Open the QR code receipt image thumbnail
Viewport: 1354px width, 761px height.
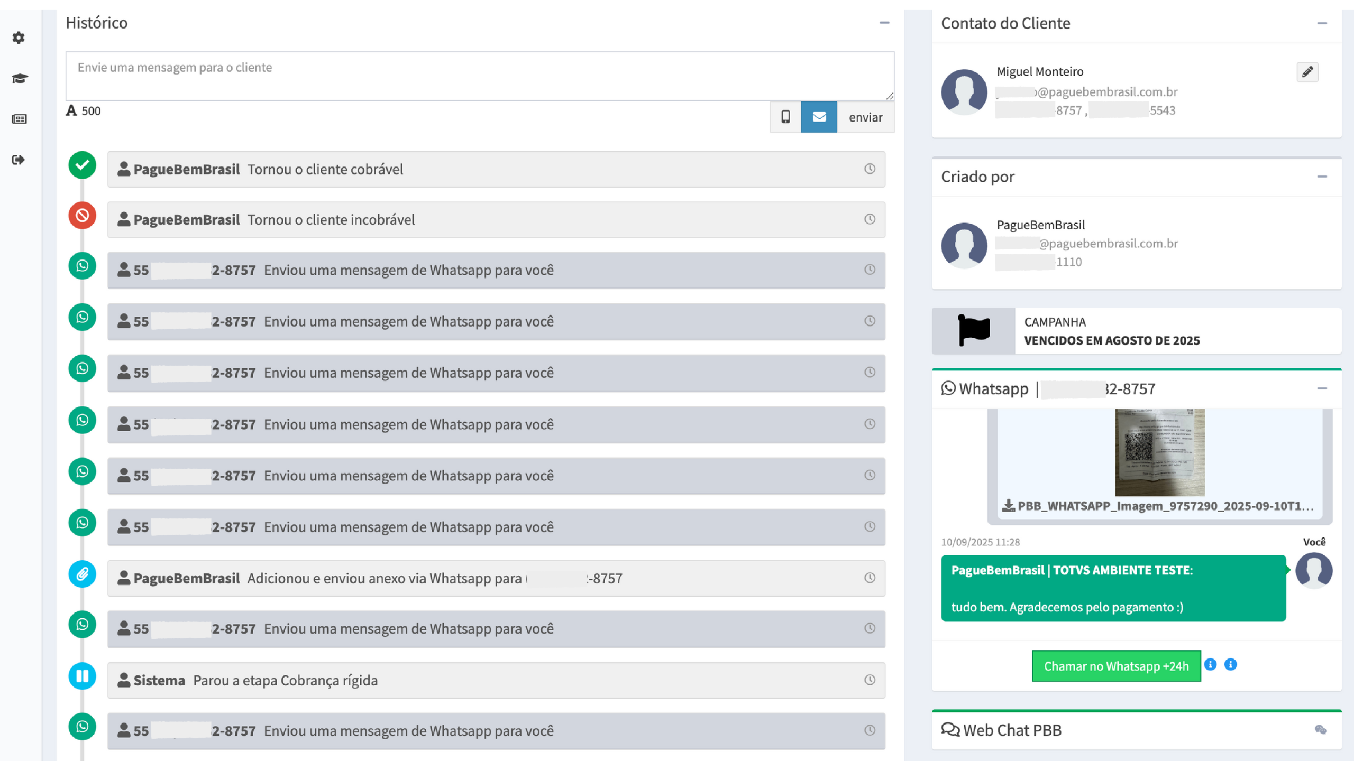coord(1159,452)
